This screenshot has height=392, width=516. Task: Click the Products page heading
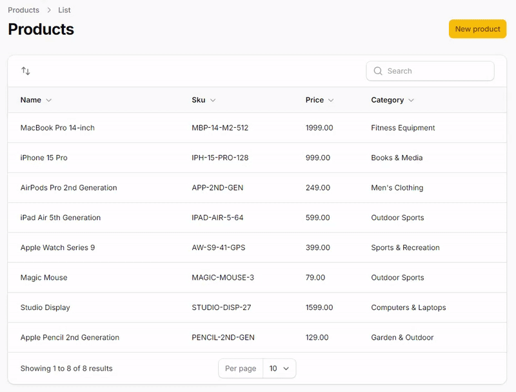(41, 29)
